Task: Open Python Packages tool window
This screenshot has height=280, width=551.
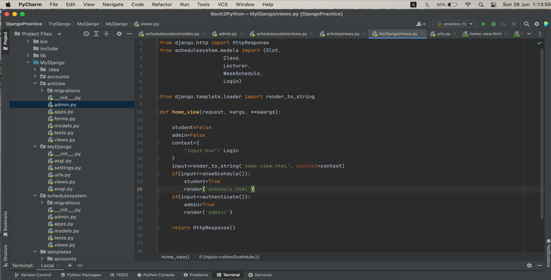Action: pos(81,275)
